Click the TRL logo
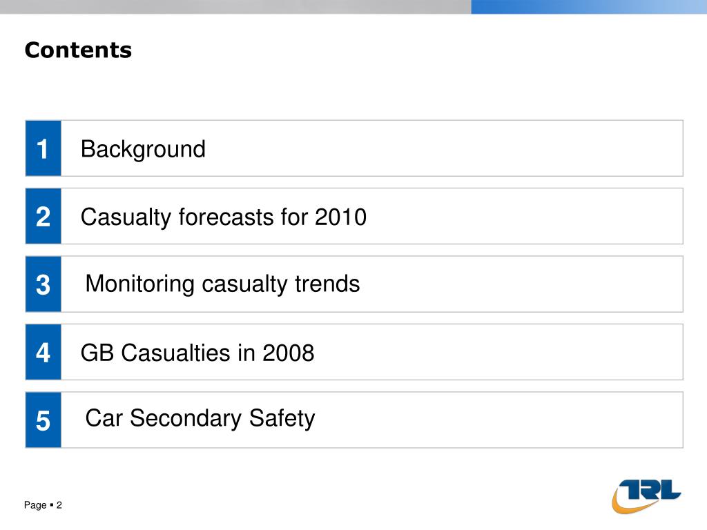Image resolution: width=707 pixels, height=530 pixels. 646,496
